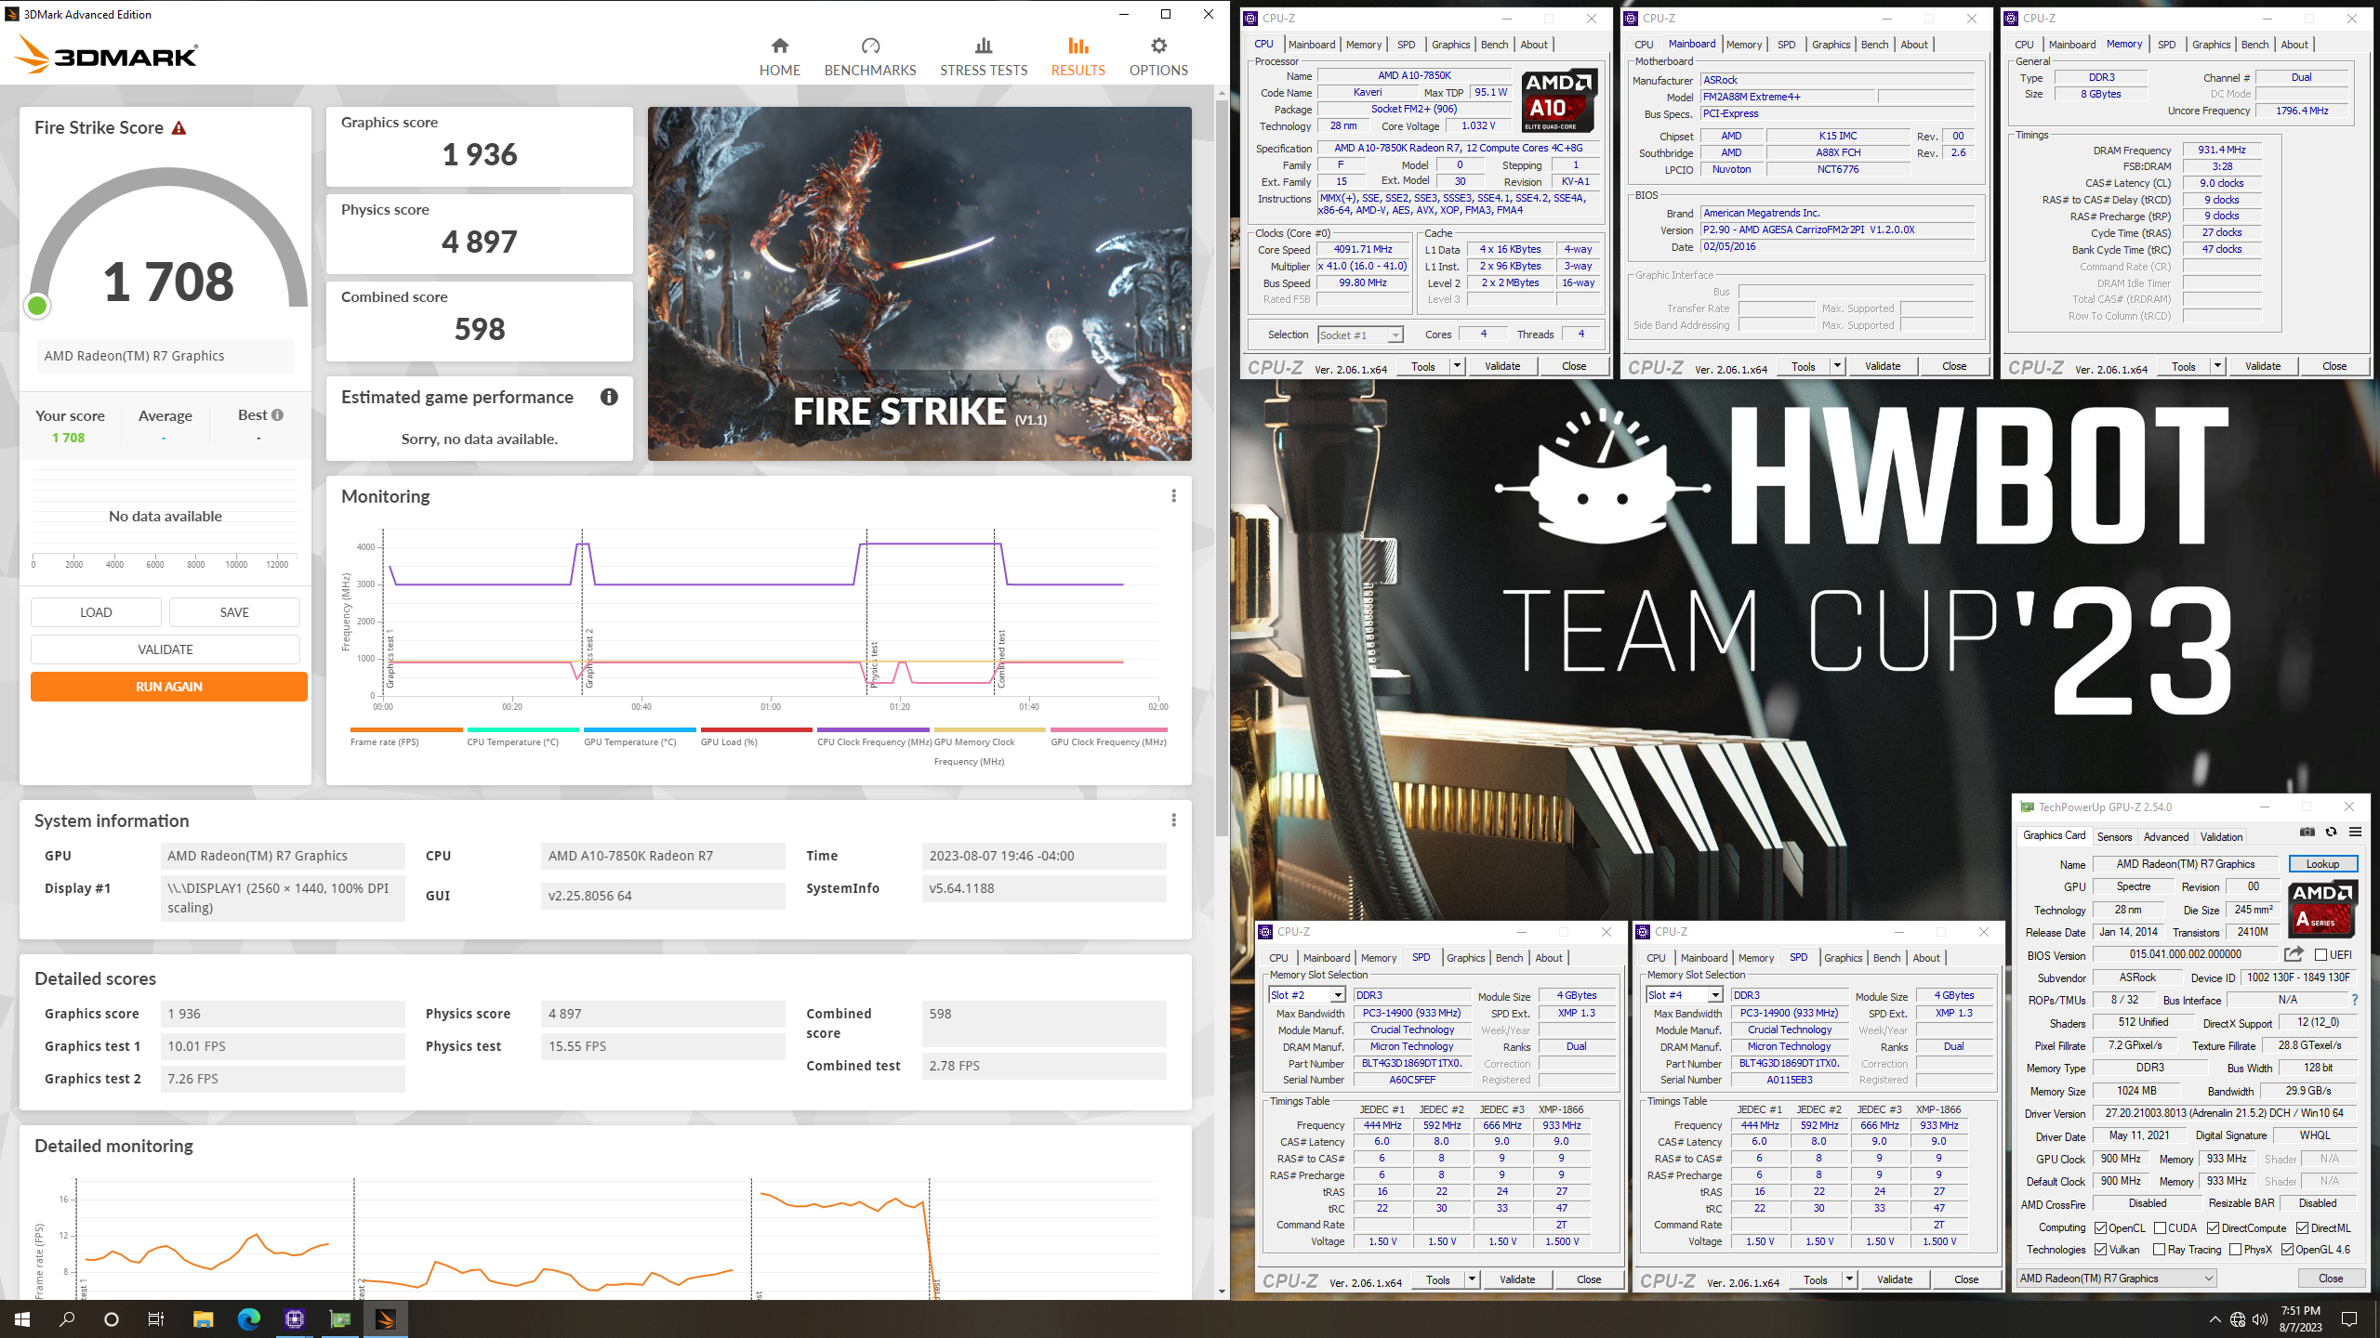Open the System information three-dot menu
2380x1338 pixels.
tap(1173, 820)
